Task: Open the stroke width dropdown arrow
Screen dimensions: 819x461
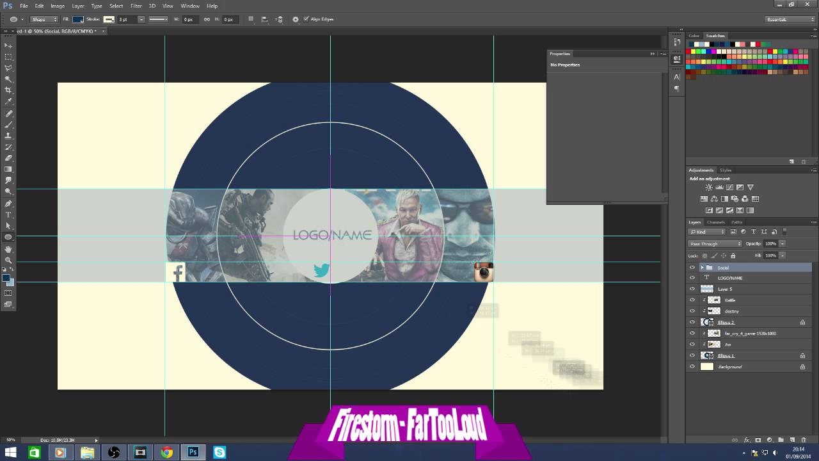Action: [140, 19]
